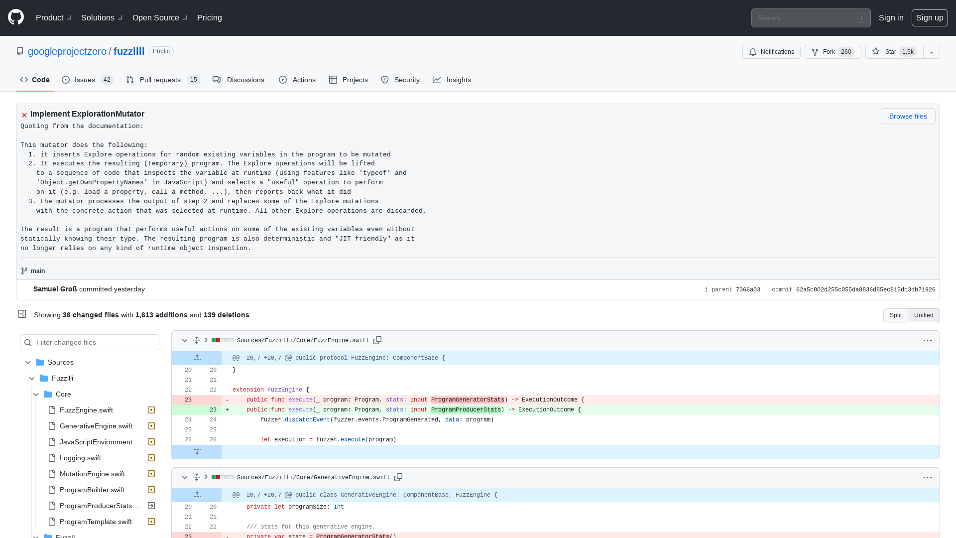Collapse the FuzzEngine.swift diff with its chevron
Viewport: 956px width, 538px height.
click(x=185, y=340)
